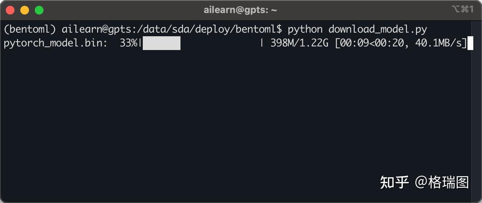Click the pytorch_model.bin label
The image size is (482, 203).
55,43
